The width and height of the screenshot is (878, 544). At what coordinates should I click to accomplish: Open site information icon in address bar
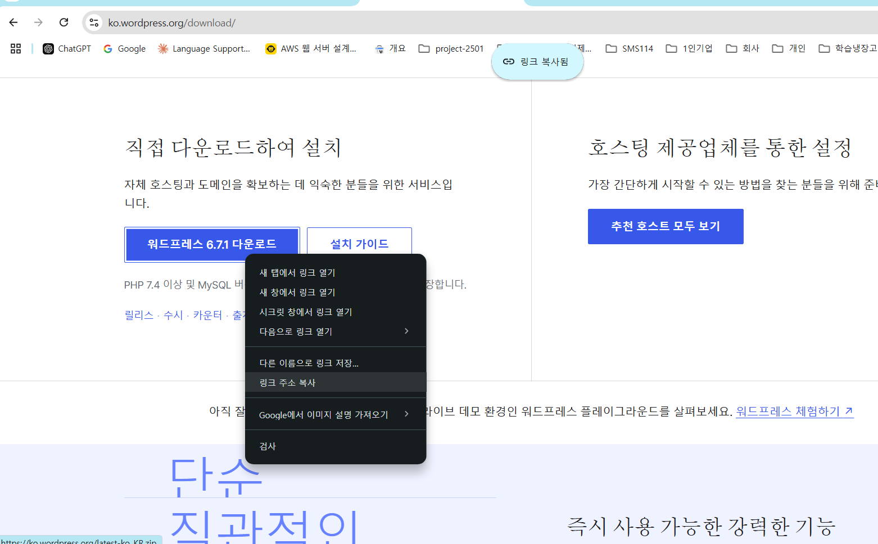click(x=94, y=22)
